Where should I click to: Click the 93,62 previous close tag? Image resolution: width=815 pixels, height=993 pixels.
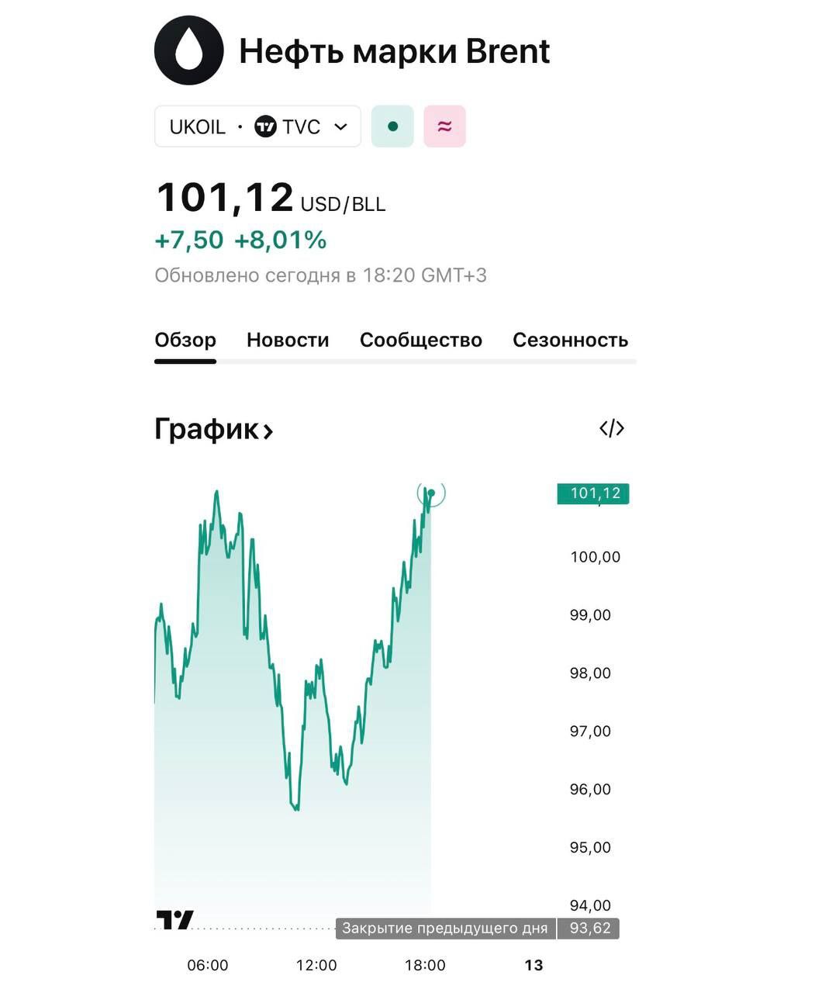click(x=589, y=928)
